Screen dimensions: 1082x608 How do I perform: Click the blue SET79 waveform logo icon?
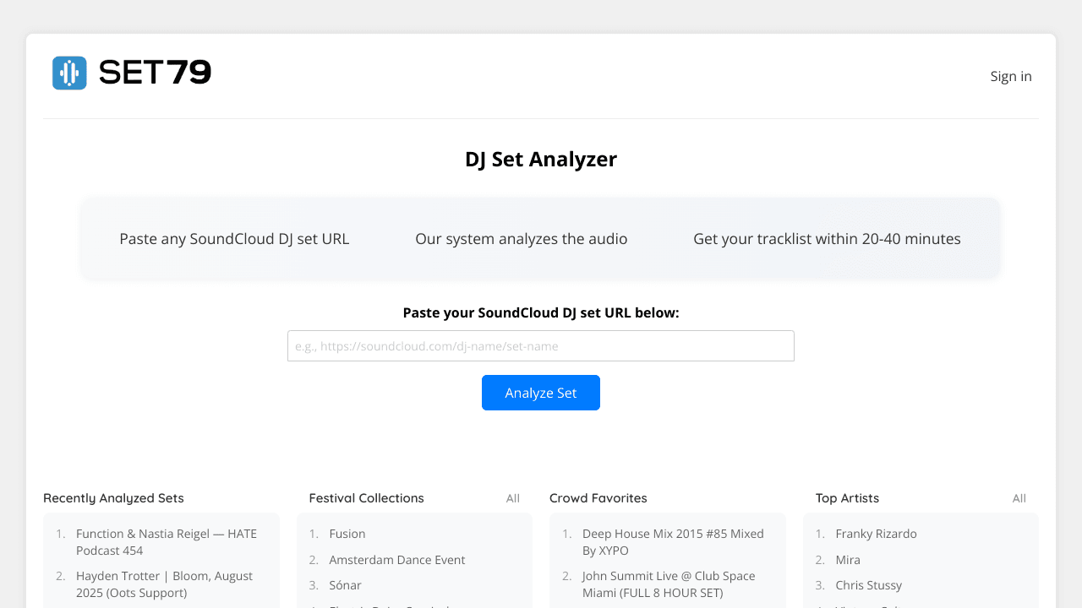[69, 73]
